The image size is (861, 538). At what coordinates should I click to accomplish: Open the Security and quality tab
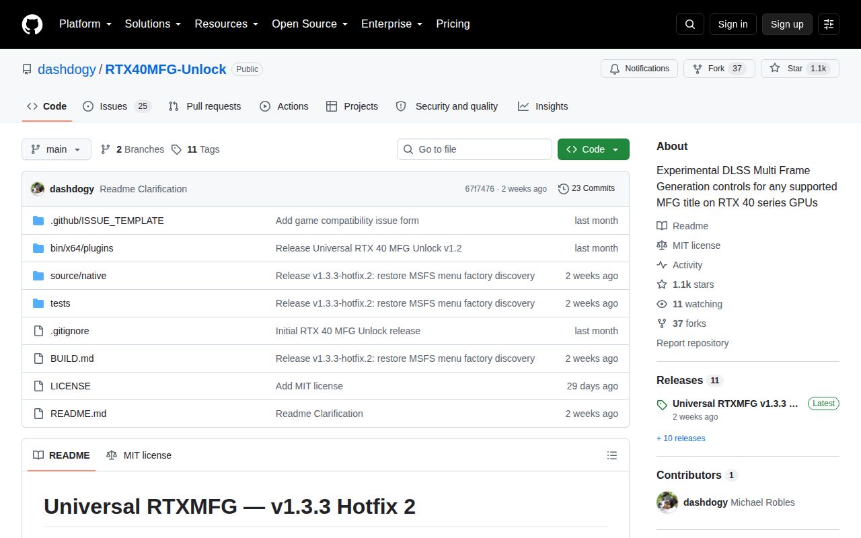point(447,106)
